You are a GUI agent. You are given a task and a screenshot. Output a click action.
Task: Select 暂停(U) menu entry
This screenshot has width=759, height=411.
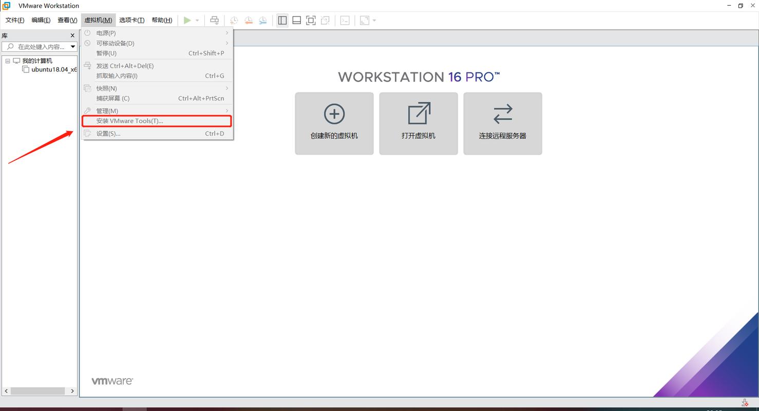(x=157, y=53)
